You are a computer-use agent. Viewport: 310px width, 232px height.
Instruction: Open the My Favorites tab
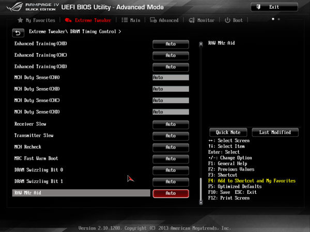click(36, 20)
